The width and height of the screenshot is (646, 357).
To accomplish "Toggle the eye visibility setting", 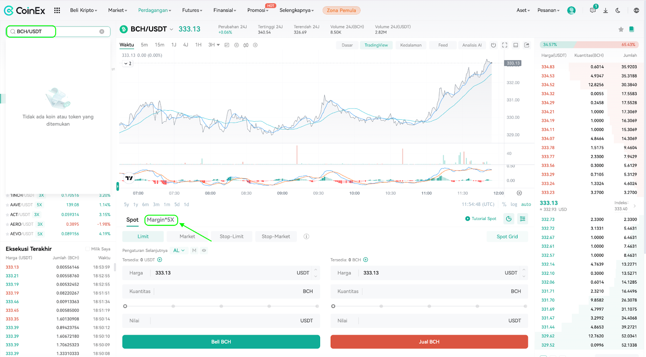I will [204, 251].
